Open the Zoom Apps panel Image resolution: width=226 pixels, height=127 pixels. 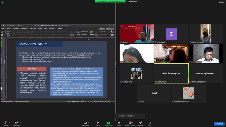click(x=150, y=123)
